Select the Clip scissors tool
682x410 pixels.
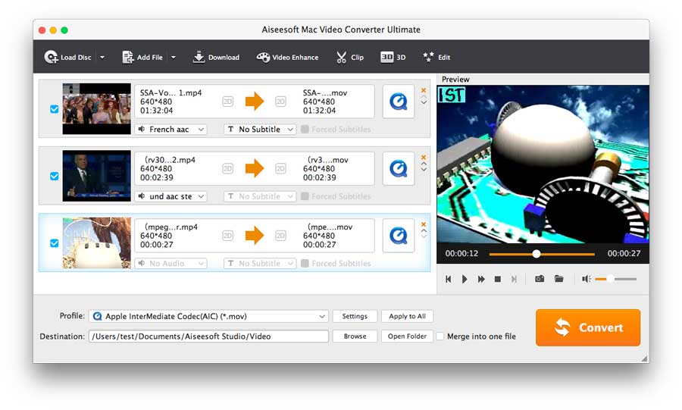pyautogui.click(x=349, y=57)
